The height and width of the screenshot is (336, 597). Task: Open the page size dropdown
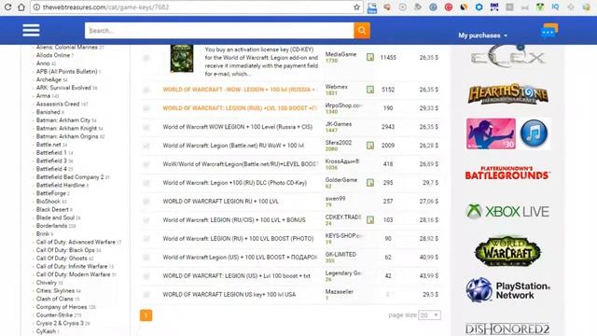[429, 315]
